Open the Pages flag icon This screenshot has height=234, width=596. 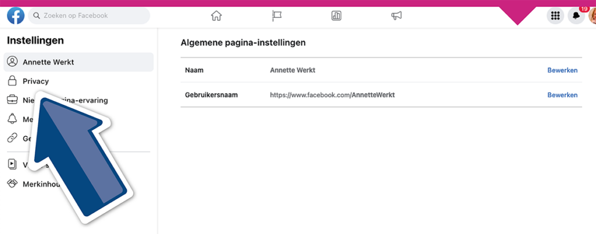tap(277, 16)
